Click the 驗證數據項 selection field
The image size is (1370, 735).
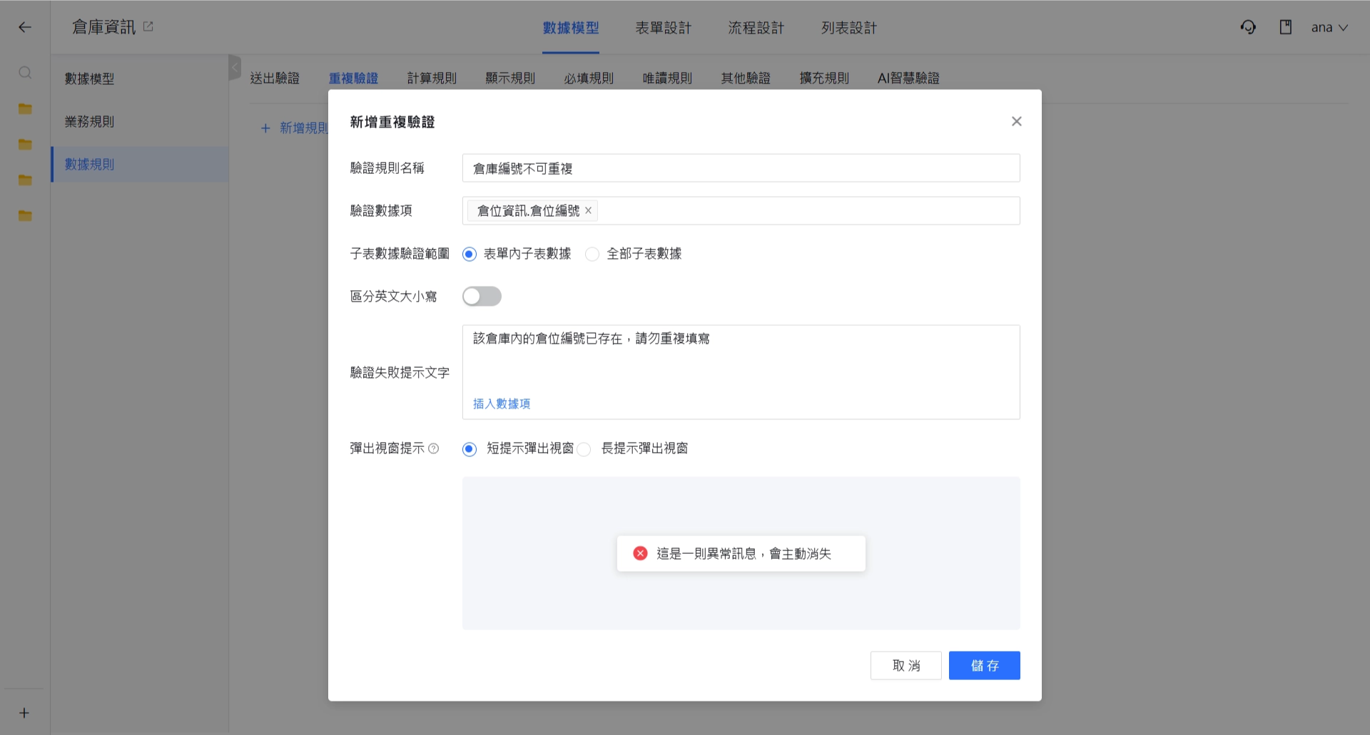tap(741, 210)
